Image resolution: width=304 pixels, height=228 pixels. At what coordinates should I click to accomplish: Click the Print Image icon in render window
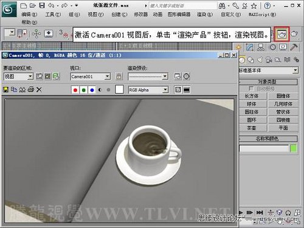[x=30, y=89]
